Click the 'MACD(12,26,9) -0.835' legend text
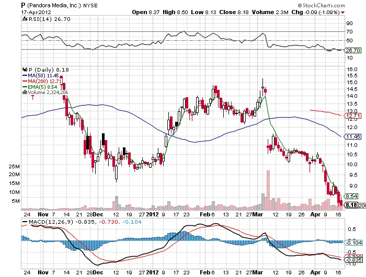Viewport: 366px width, 277px height. [62, 222]
